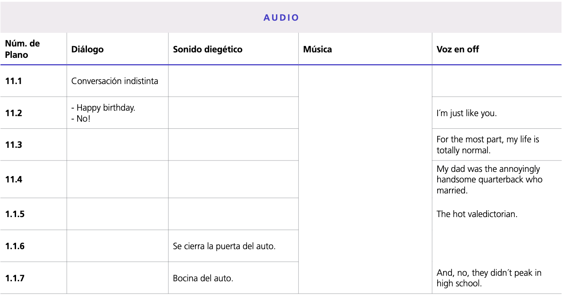Image resolution: width=563 pixels, height=299 pixels.
Task: Select the 'Voz en off' column header
Action: (x=457, y=49)
